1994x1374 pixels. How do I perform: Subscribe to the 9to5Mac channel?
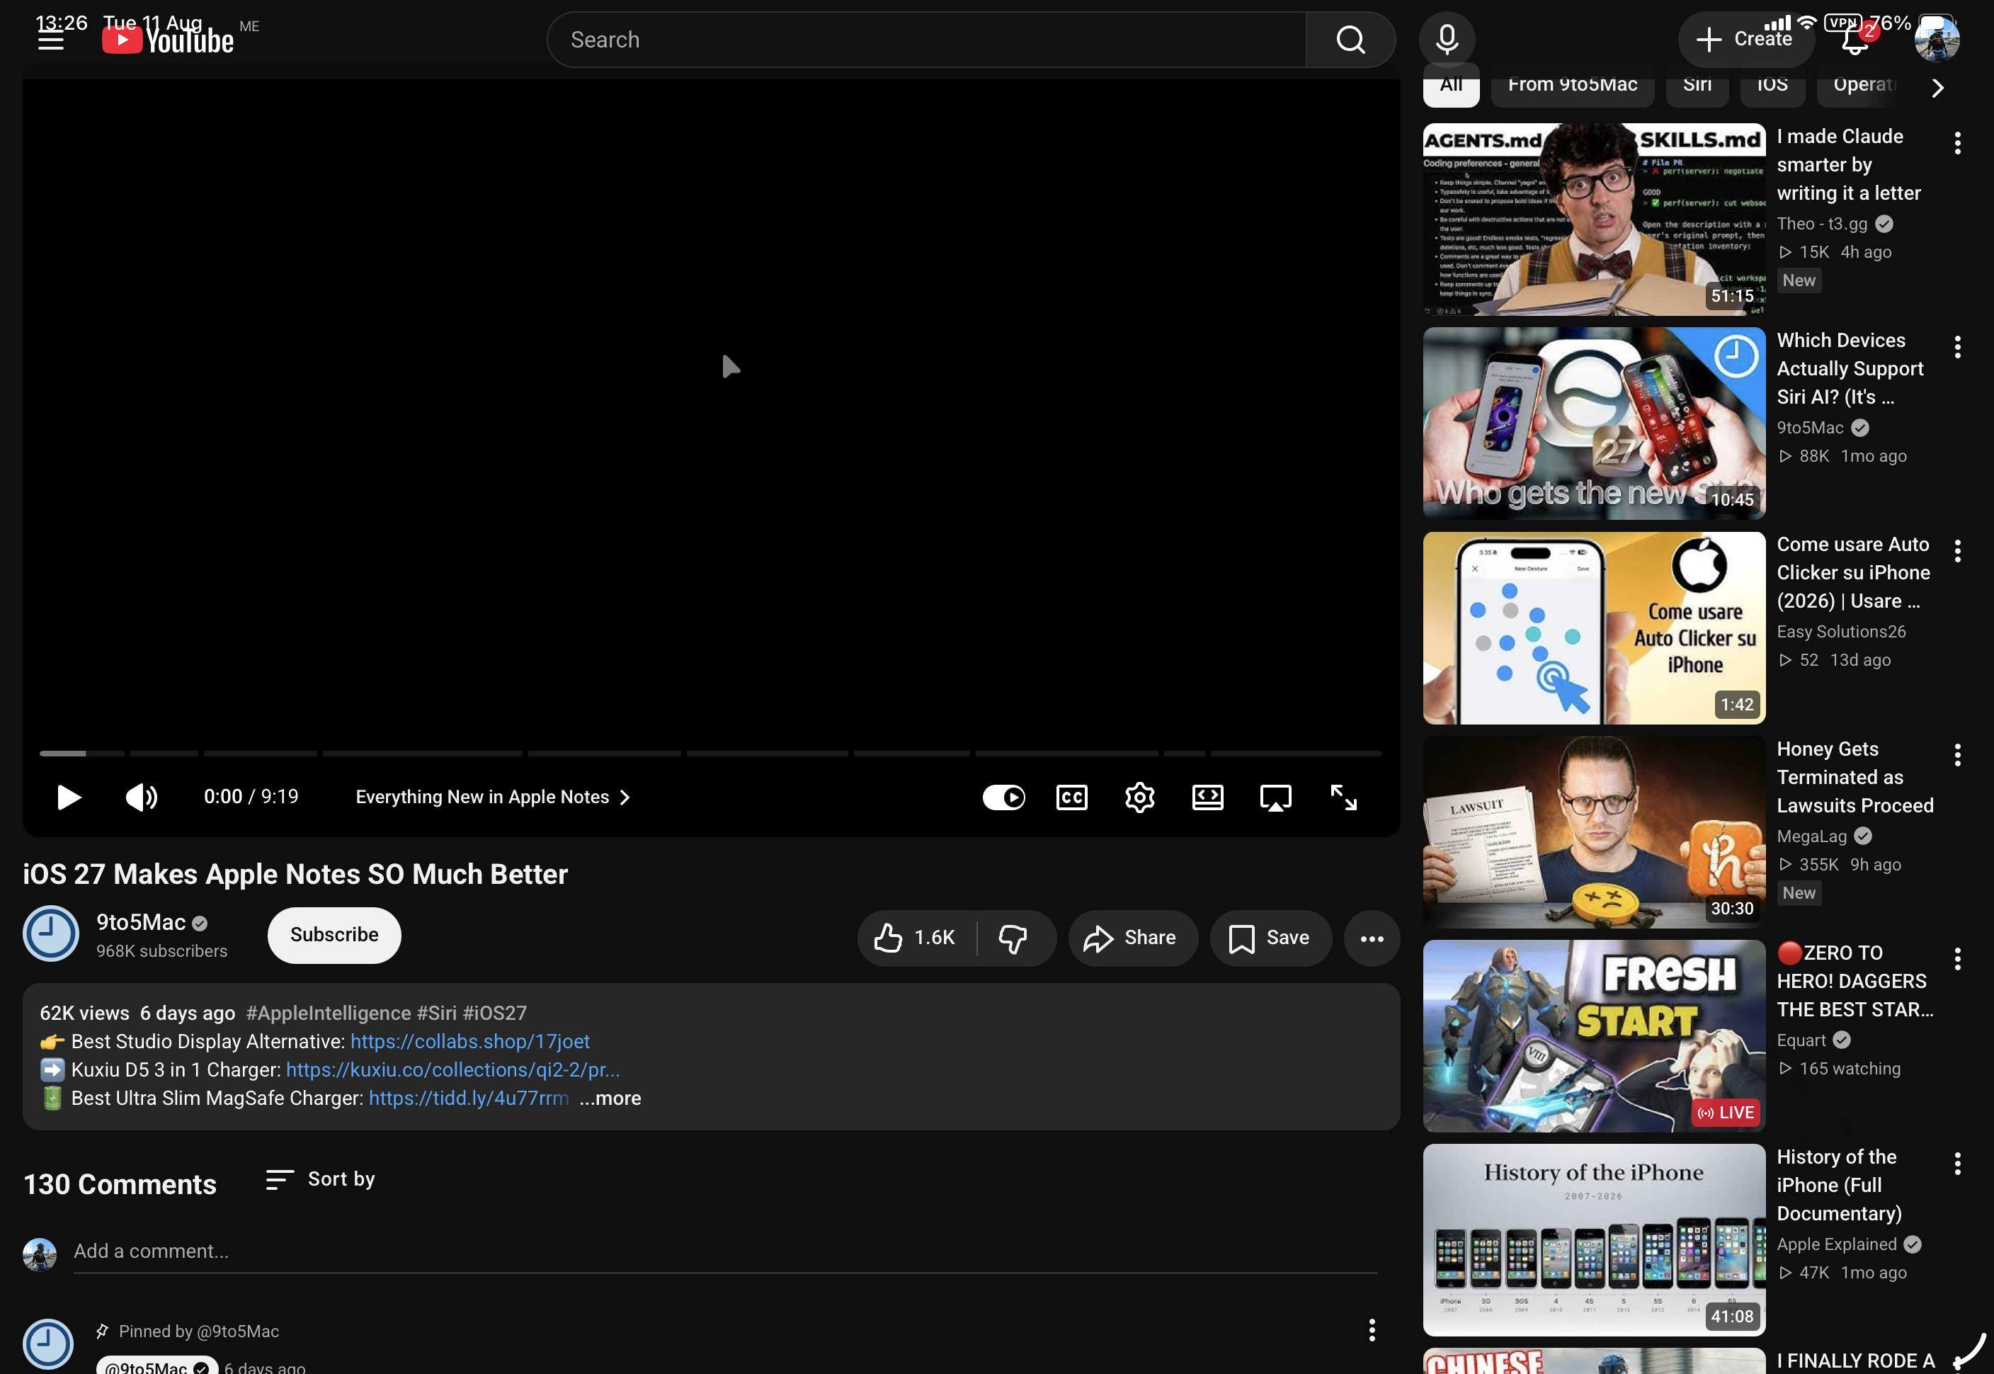coord(334,935)
